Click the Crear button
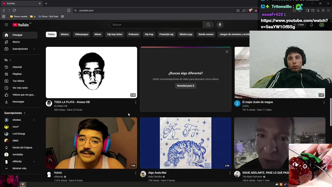The image size is (332, 187). (299, 25)
